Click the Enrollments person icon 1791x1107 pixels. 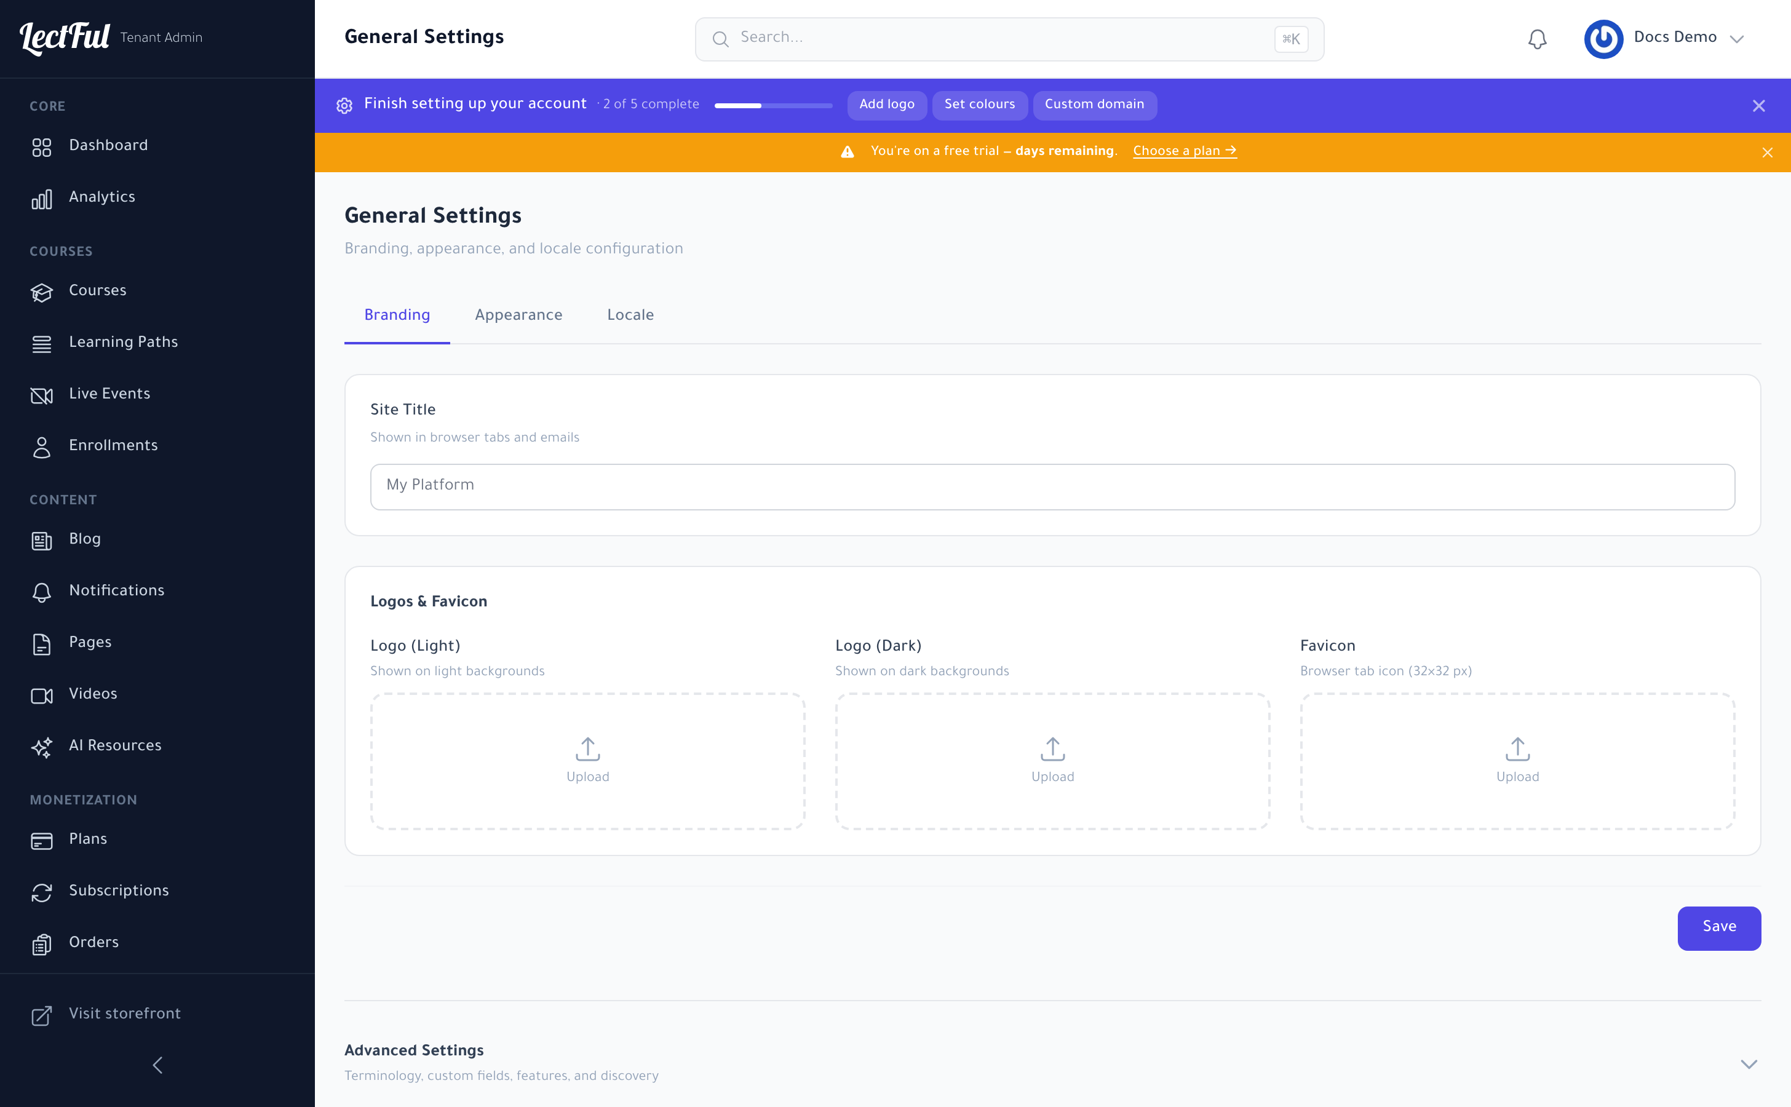coord(42,446)
